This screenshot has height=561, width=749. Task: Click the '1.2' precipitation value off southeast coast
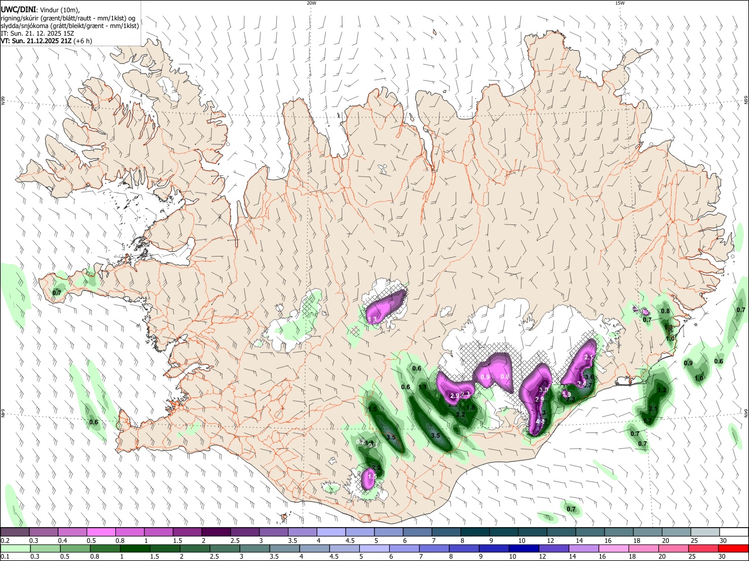click(x=662, y=390)
